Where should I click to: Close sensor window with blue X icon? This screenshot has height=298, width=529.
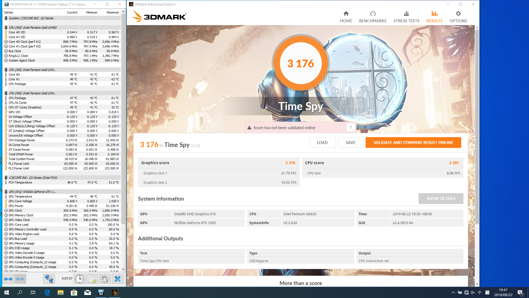tap(118, 279)
